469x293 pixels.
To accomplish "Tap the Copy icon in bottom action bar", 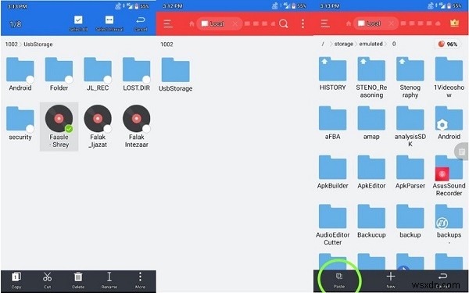I will [16, 280].
